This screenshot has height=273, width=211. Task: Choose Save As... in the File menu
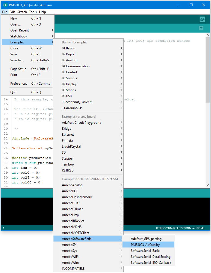[27, 60]
